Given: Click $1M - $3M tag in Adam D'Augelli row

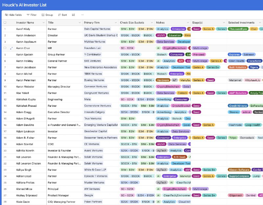Looking at the screenshot, I should (128, 119).
